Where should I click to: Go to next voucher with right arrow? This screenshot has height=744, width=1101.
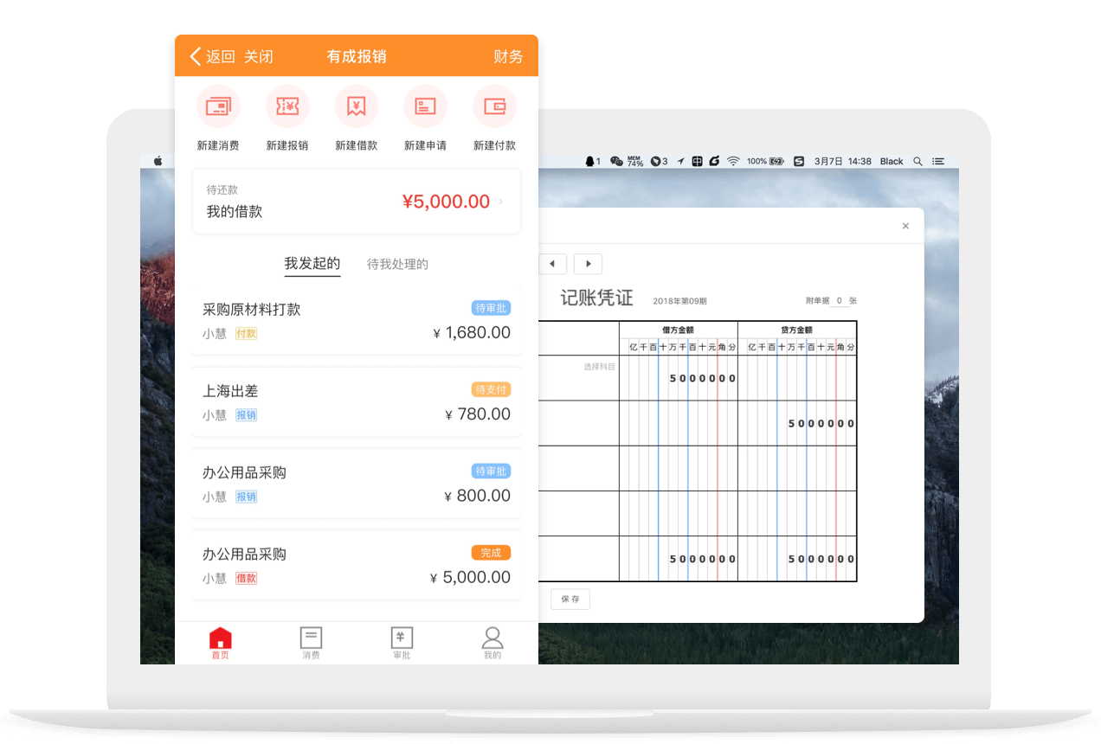(x=589, y=264)
